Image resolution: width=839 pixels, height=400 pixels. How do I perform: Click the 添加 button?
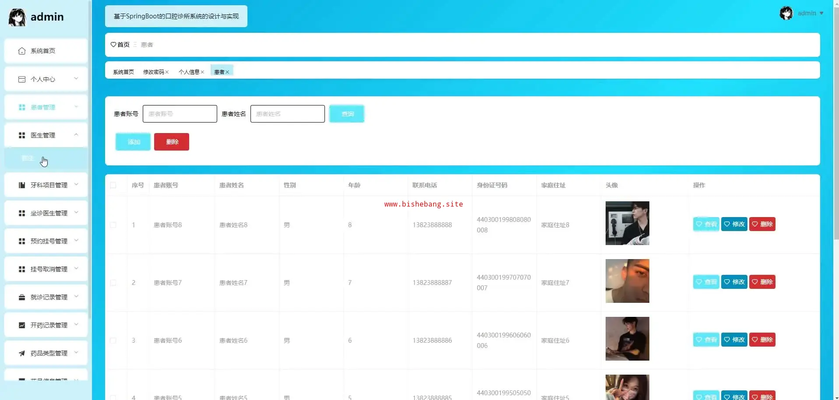pyautogui.click(x=133, y=142)
